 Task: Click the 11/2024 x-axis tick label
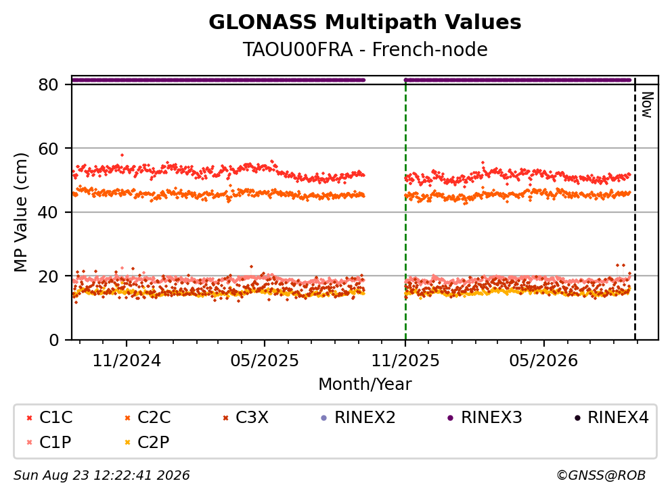click(x=127, y=361)
